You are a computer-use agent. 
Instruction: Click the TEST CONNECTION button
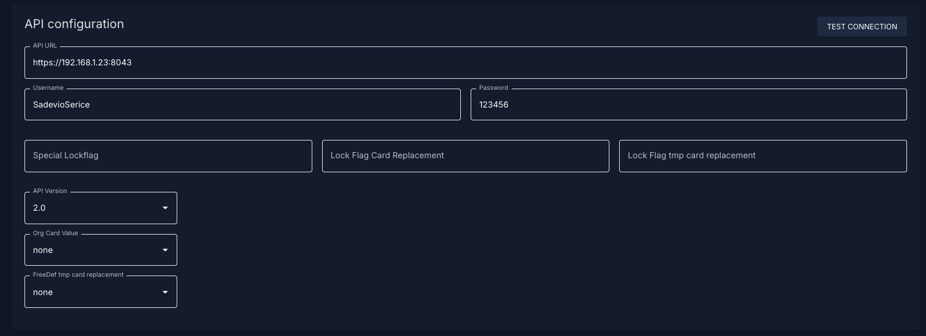click(x=862, y=26)
